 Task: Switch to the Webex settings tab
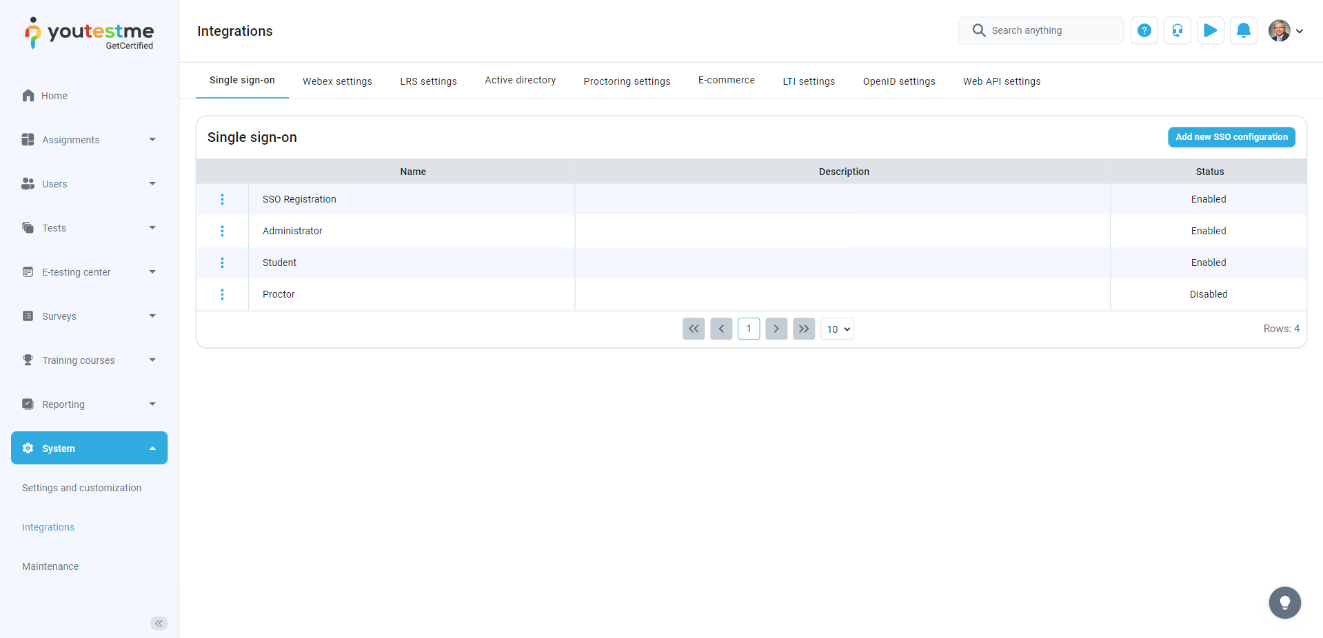tap(337, 81)
